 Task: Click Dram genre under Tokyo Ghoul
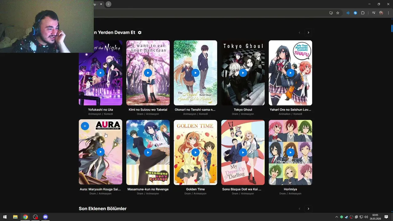coord(235,114)
